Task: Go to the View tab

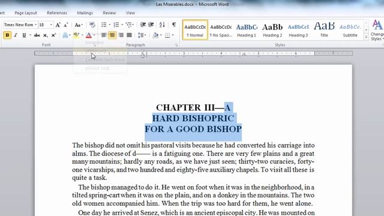Action: point(130,13)
